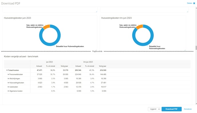Close the dialog with the Sluiten X icon

(x=194, y=3)
